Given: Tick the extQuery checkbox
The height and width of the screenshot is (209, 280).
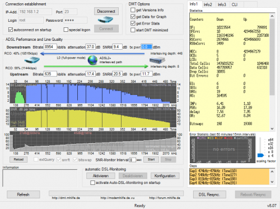Looking at the screenshot, I should click(x=36, y=159).
